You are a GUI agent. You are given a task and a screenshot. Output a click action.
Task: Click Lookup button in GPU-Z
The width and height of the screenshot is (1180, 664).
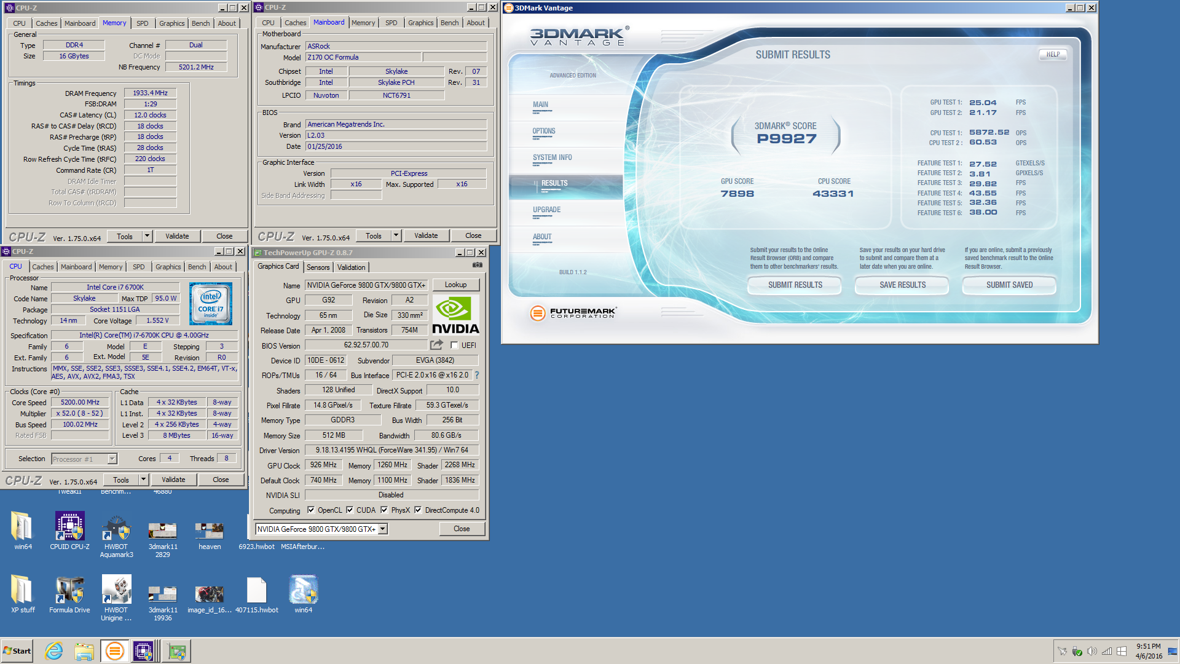click(455, 285)
